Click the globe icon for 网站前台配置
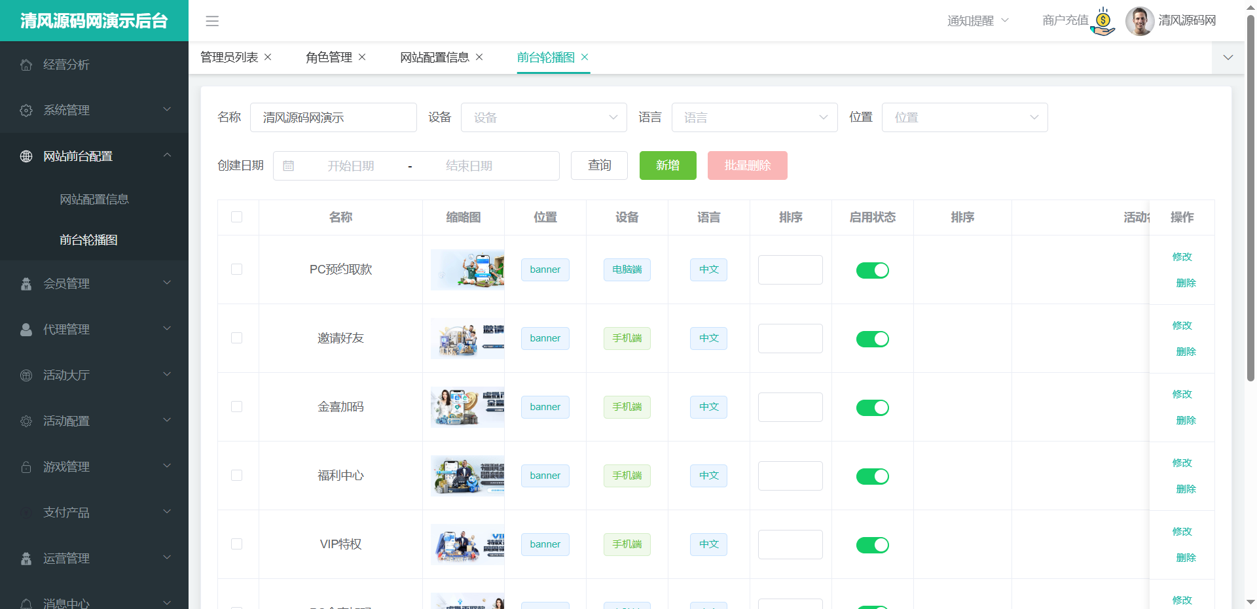 tap(26, 156)
